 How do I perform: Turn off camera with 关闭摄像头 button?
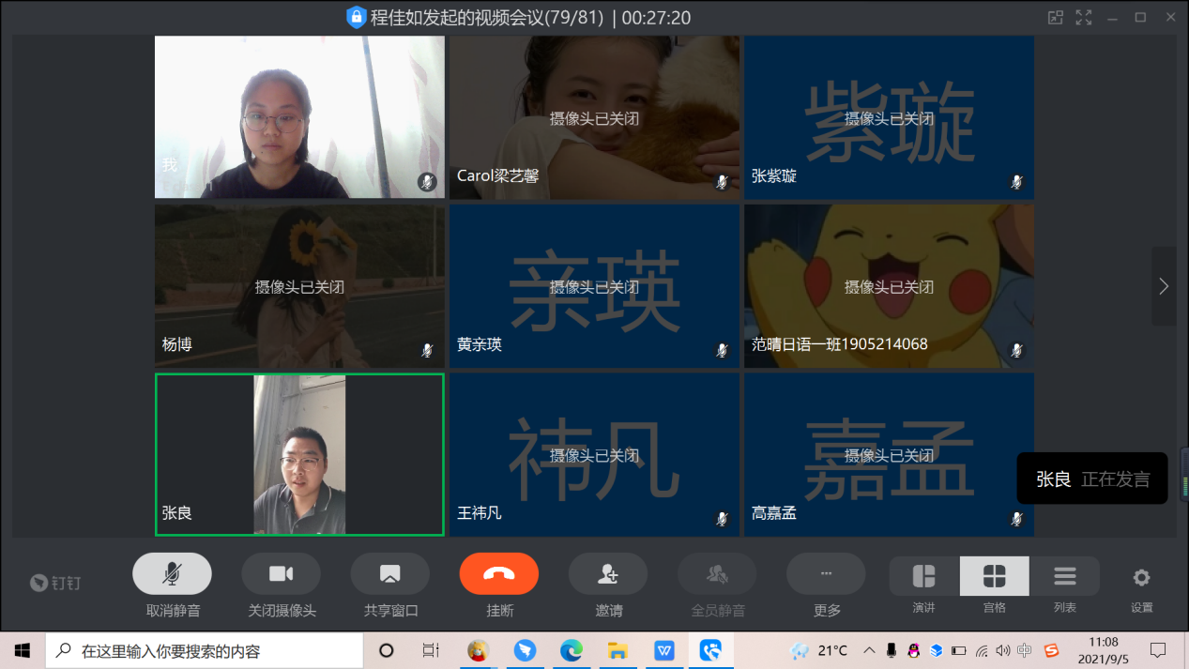(281, 574)
